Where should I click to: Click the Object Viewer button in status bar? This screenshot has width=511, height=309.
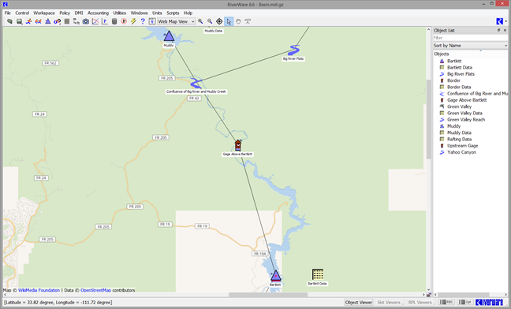(359, 302)
